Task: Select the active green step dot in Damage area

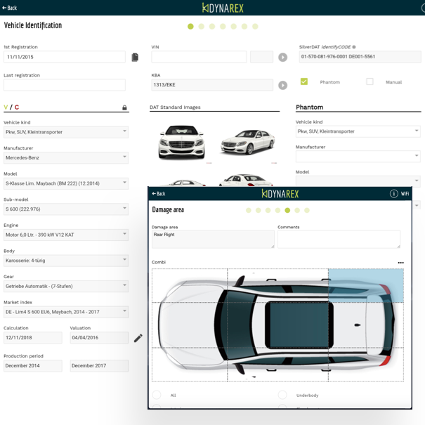Action: click(287, 210)
